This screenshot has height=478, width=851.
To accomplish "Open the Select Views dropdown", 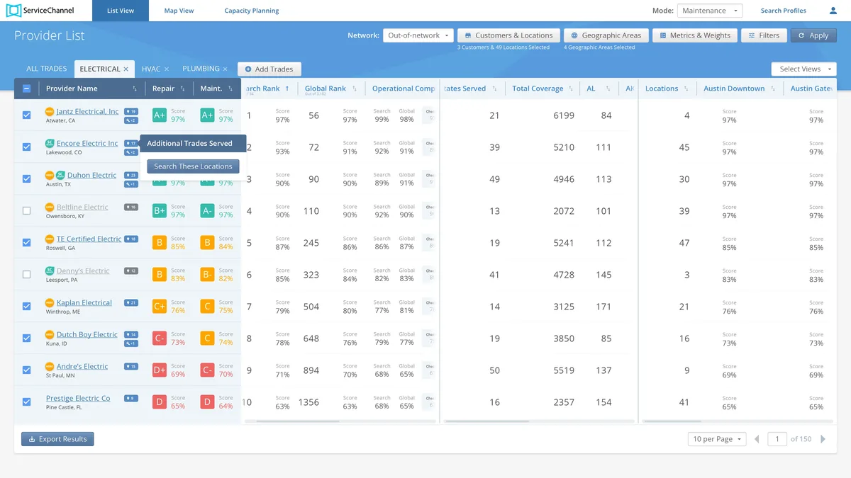I will pos(803,69).
